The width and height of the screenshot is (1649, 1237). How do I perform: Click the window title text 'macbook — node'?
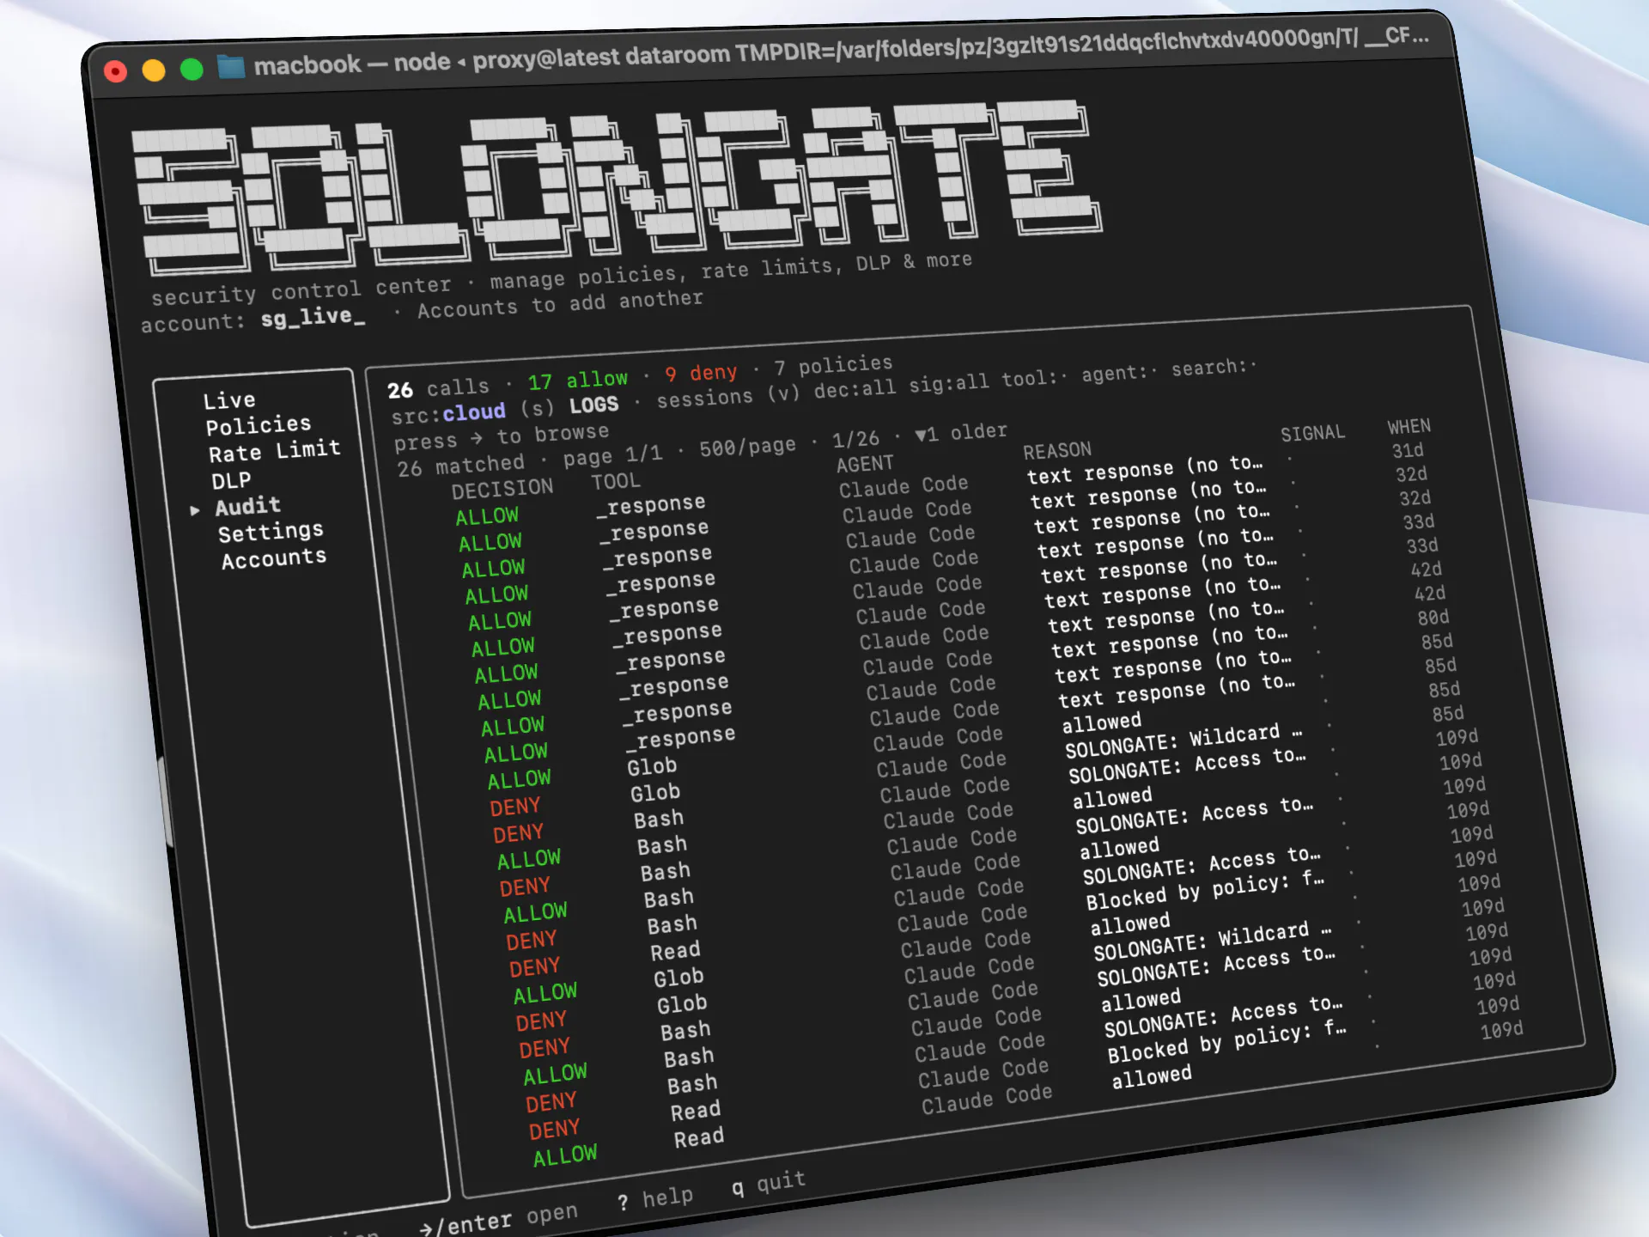352,64
